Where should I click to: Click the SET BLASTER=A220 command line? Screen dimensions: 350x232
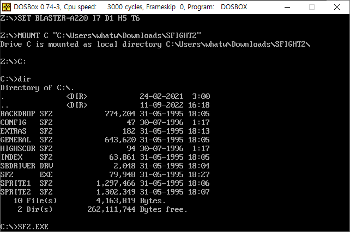pos(70,18)
